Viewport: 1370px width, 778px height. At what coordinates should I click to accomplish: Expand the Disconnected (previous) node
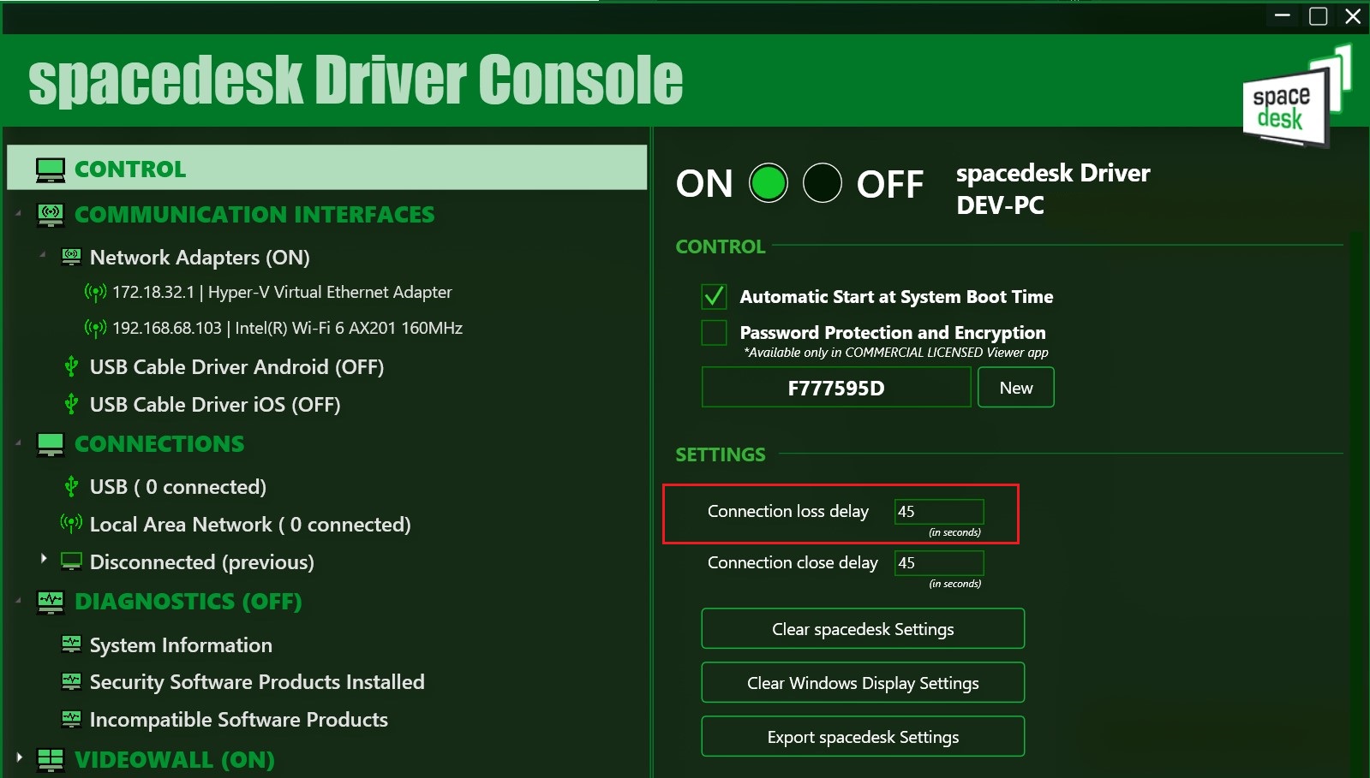tap(44, 558)
